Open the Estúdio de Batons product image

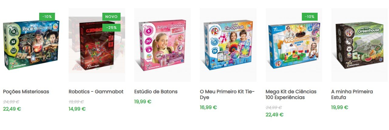pyautogui.click(x=162, y=45)
